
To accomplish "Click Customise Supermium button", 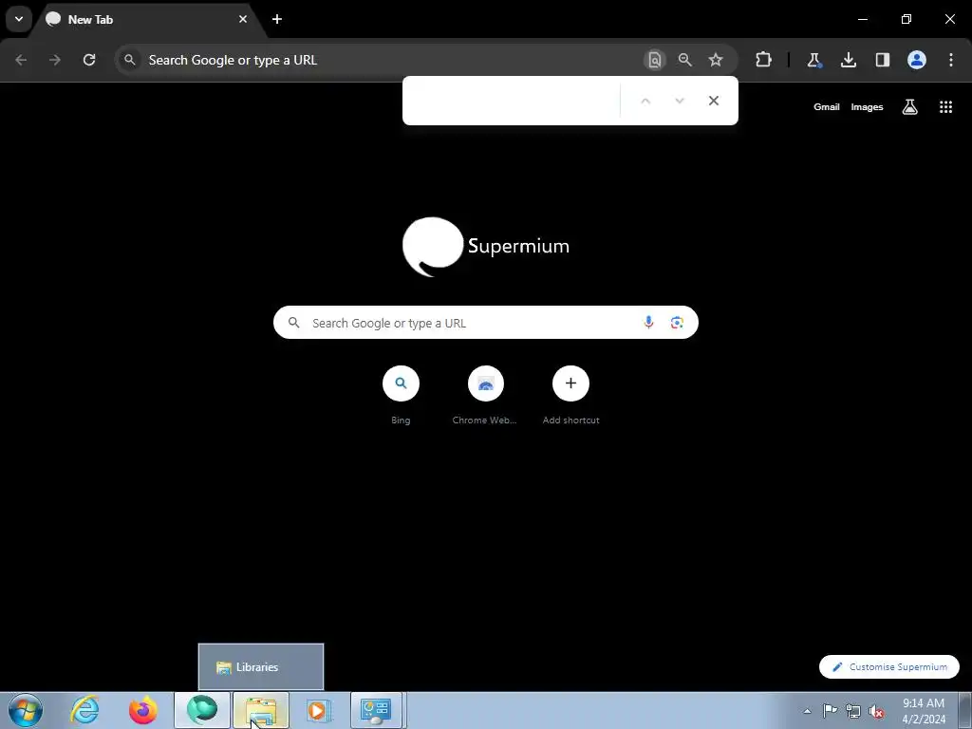I will coord(888,667).
